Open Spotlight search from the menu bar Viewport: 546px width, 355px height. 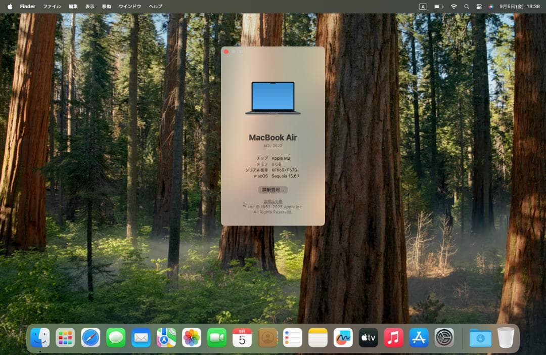[x=466, y=6]
